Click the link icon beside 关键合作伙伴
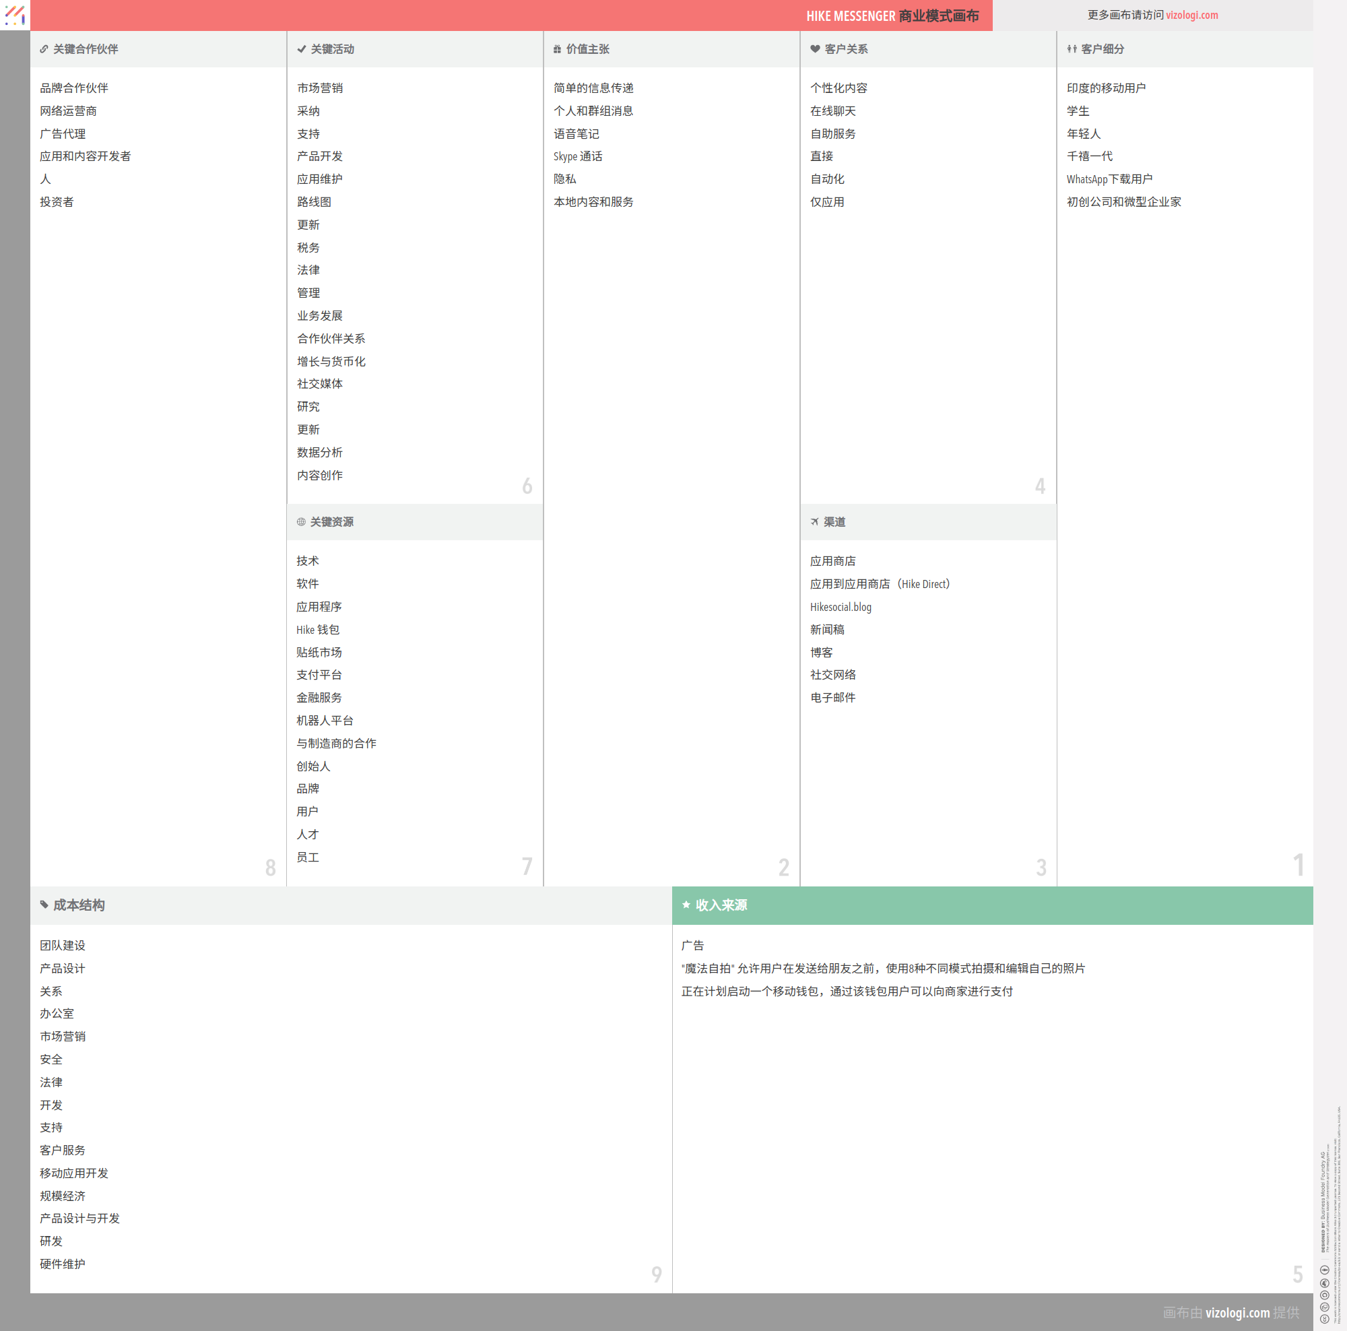Screen dimensions: 1347x1331 tap(44, 49)
